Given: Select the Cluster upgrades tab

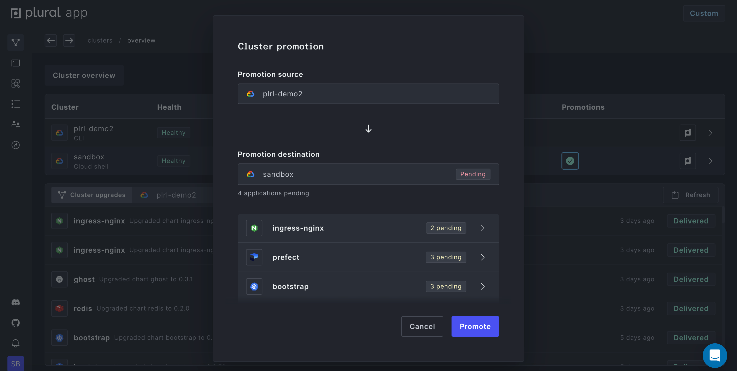Looking at the screenshot, I should point(91,195).
